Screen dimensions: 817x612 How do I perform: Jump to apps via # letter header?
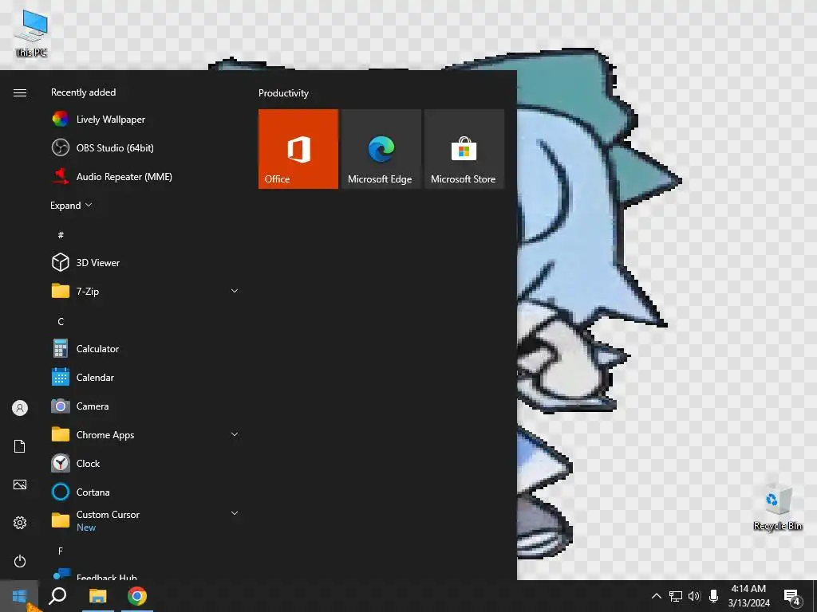coord(61,235)
